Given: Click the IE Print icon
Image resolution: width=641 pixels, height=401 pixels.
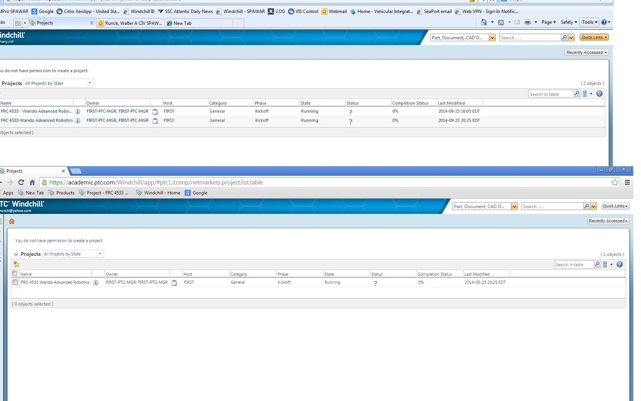Looking at the screenshot, I should tap(528, 22).
